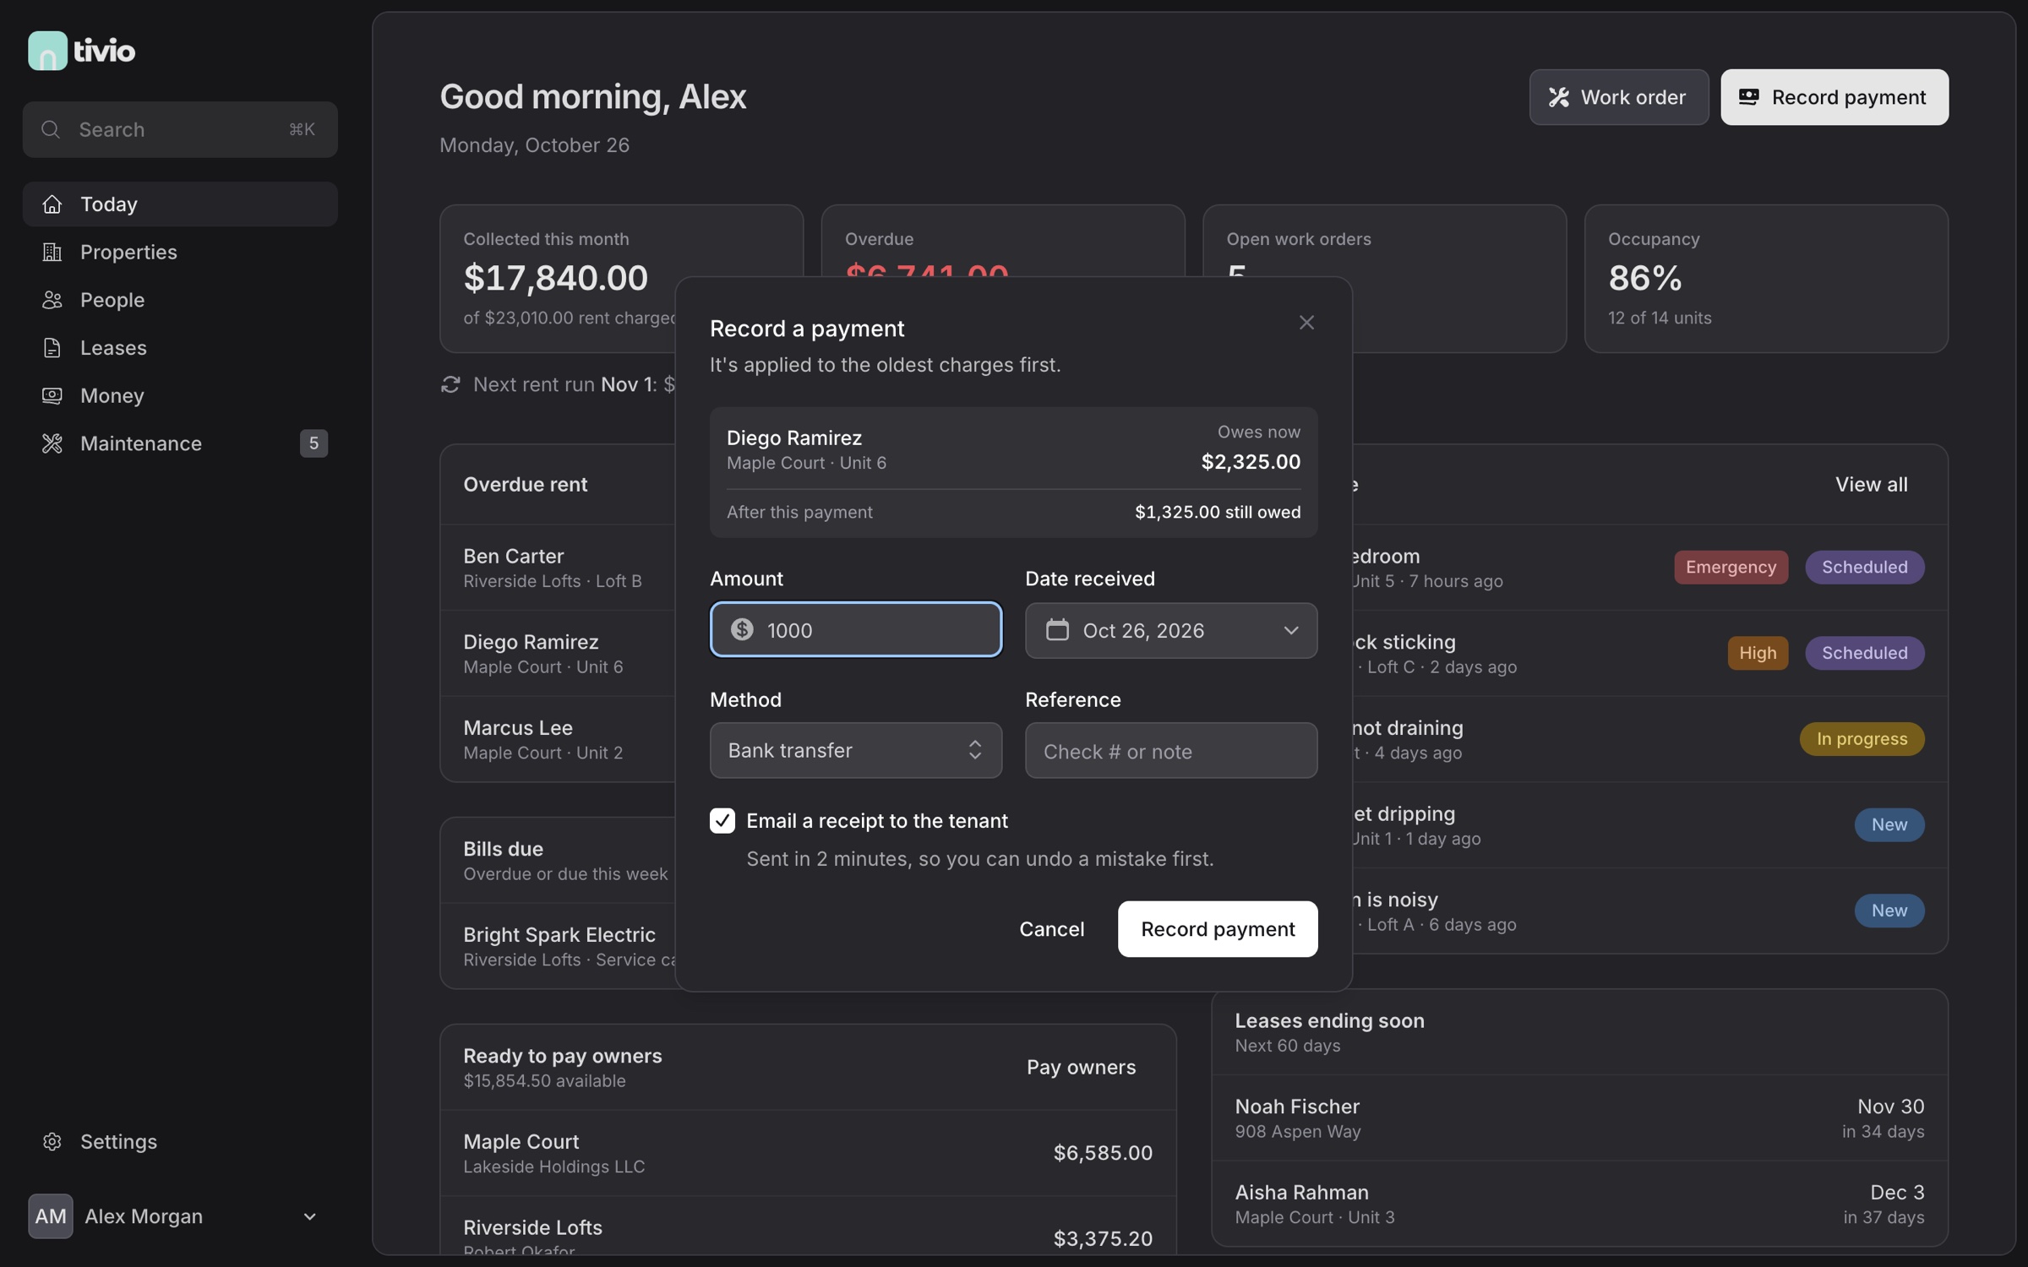Open Properties via its building icon
Screen dimensions: 2028x1267
coord(52,252)
